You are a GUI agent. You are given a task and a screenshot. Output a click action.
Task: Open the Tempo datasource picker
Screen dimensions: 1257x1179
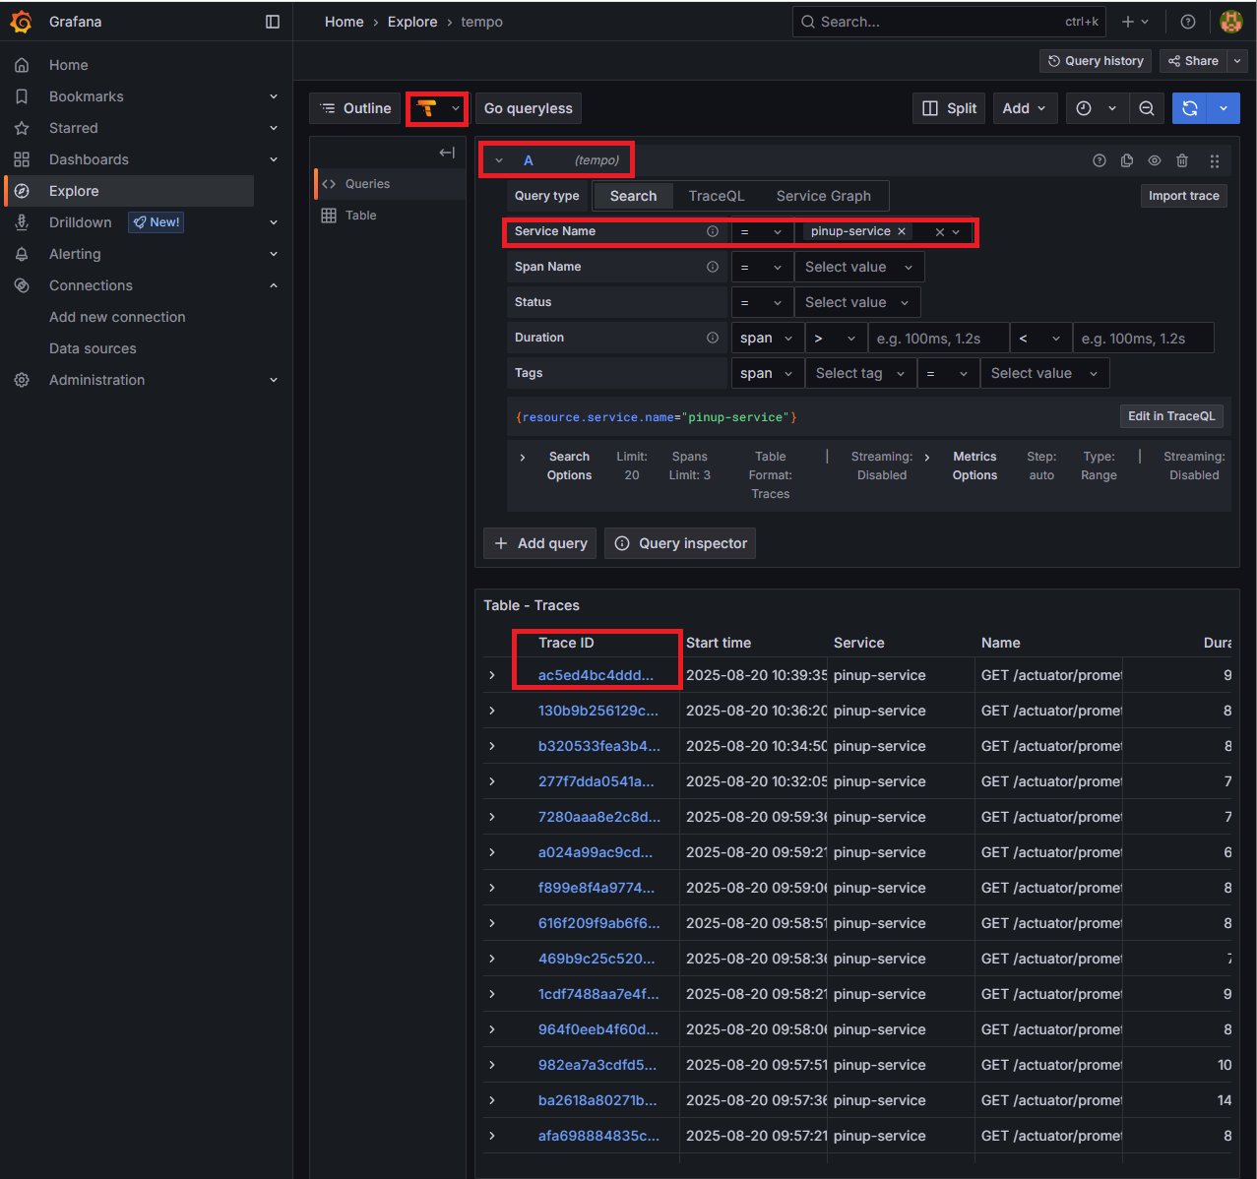click(x=437, y=108)
